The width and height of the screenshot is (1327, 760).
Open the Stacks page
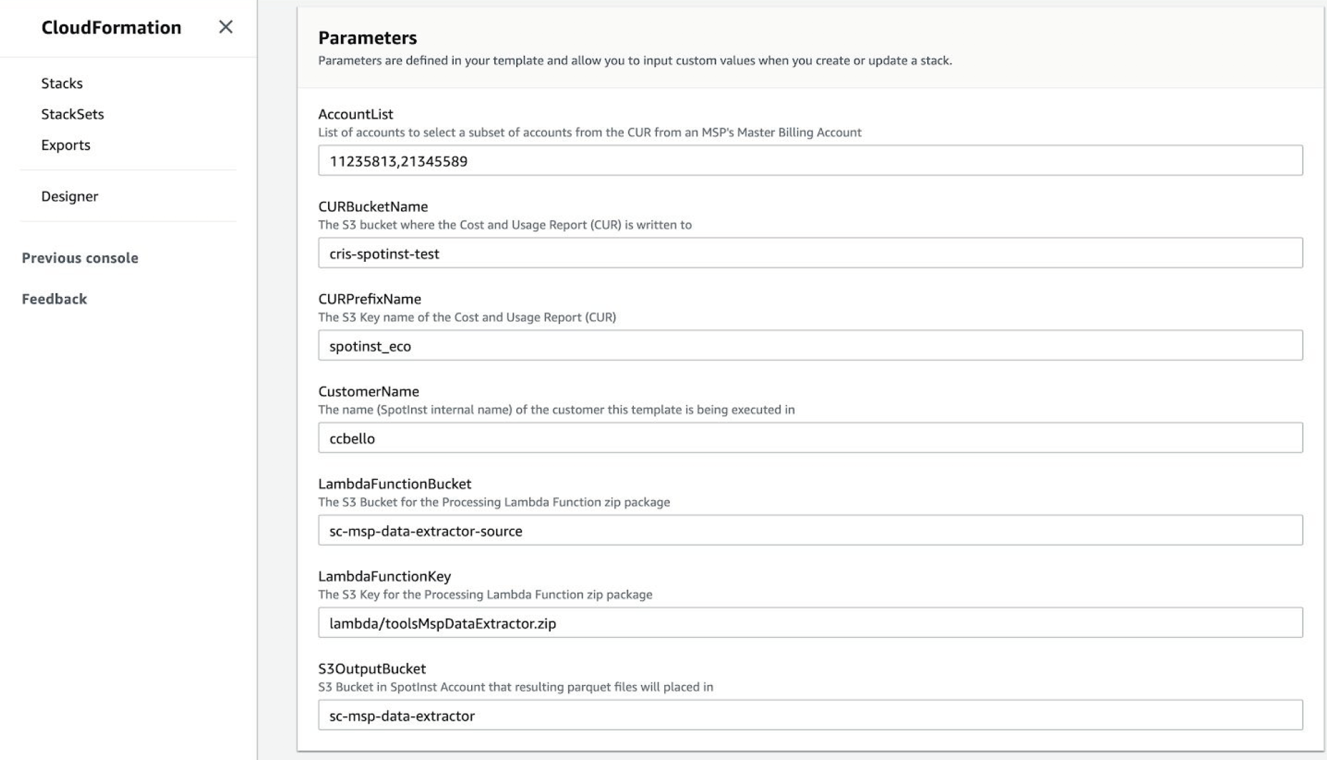coord(62,83)
